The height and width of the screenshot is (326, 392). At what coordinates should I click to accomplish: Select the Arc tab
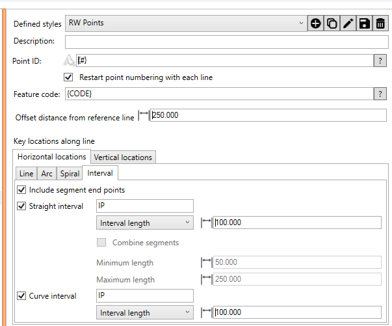[x=47, y=174]
